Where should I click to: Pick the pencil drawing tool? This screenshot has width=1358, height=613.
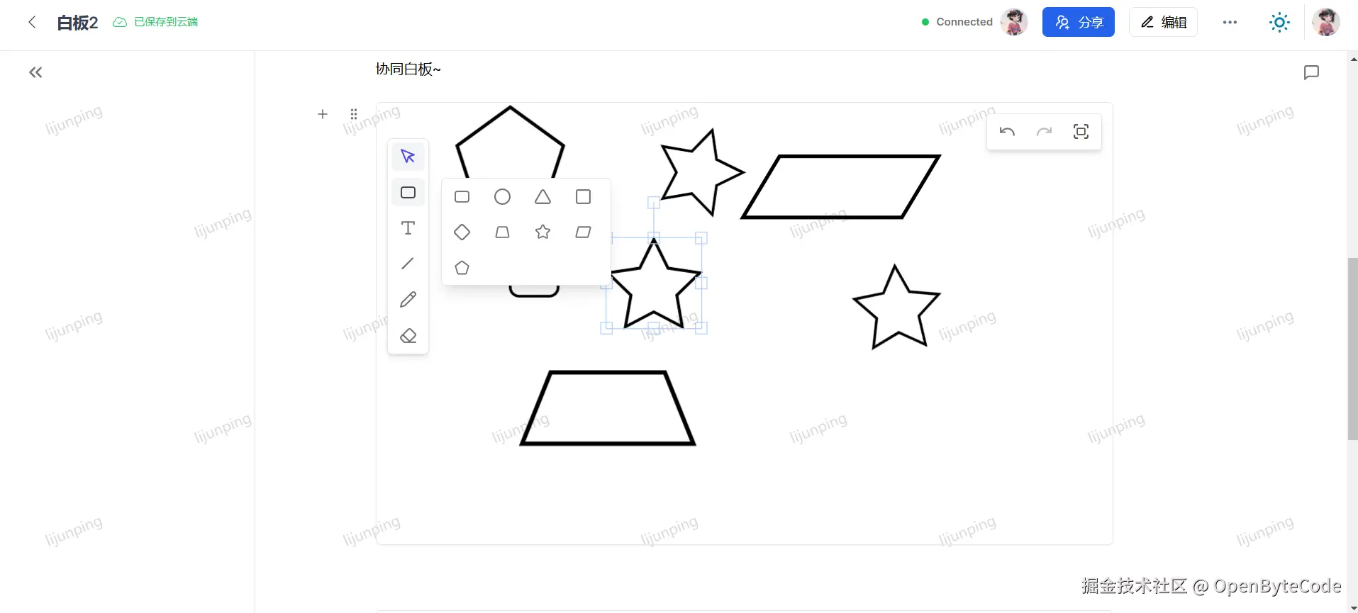[408, 300]
